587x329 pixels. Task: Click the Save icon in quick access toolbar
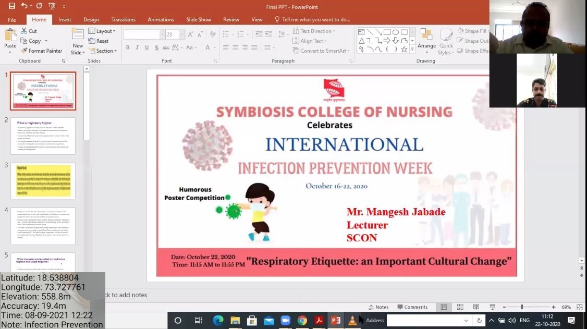[12, 6]
